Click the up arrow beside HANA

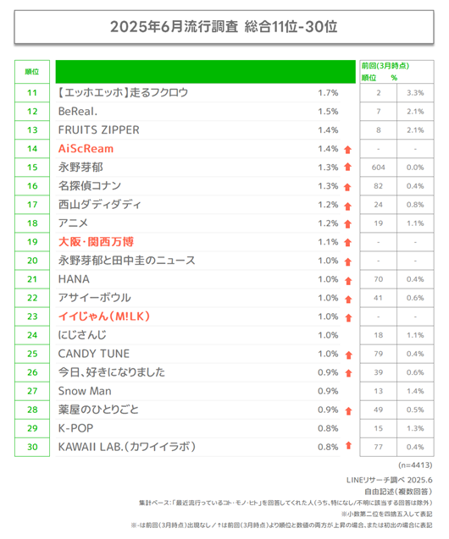[348, 281]
